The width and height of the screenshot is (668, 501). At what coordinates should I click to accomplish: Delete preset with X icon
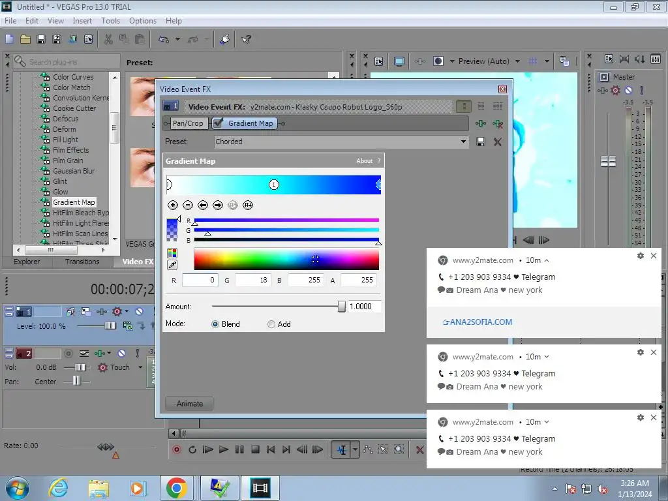click(x=497, y=142)
